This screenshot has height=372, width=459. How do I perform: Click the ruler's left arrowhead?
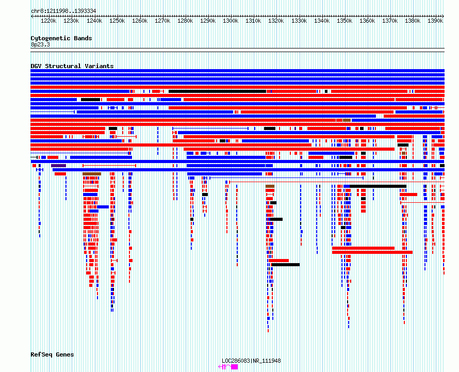click(32, 16)
